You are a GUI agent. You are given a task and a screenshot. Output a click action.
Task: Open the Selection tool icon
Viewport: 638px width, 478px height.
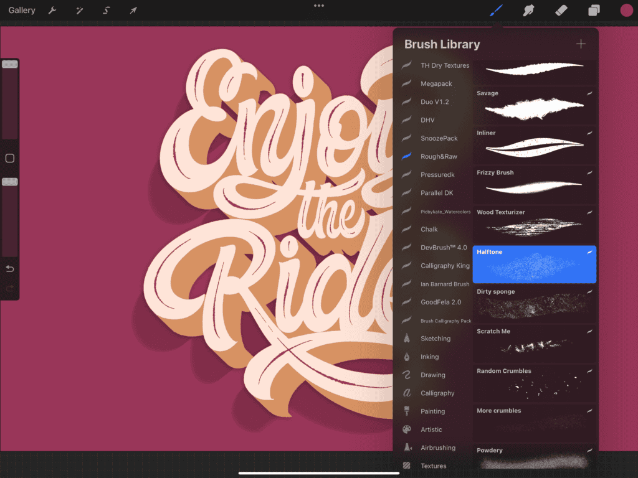[106, 10]
